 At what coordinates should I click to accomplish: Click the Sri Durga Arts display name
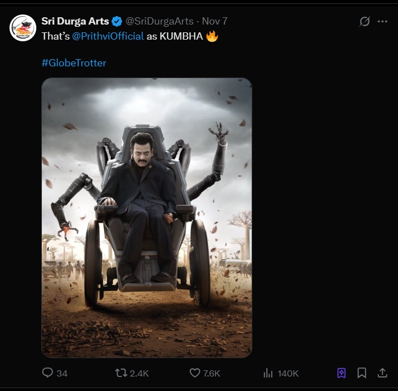(75, 21)
